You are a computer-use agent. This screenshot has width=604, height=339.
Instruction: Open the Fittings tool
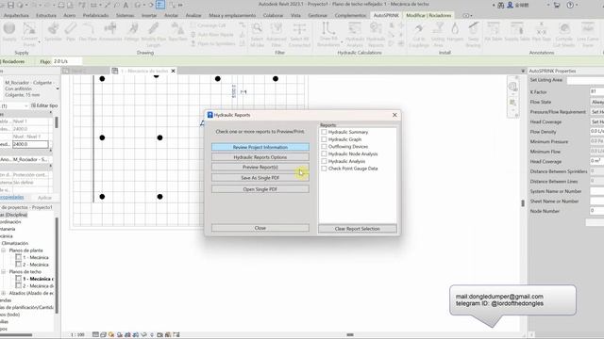132,31
